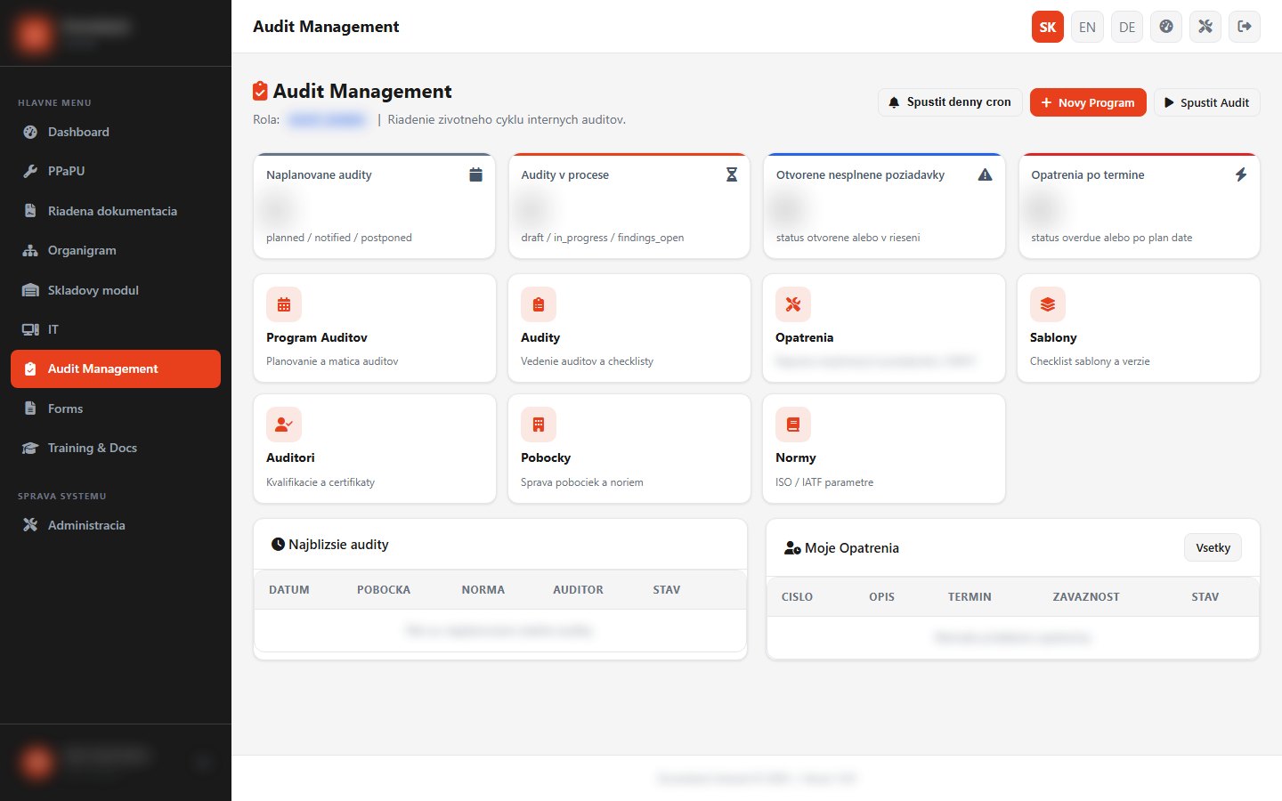The height and width of the screenshot is (801, 1282).
Task: Click Spustit denny cron button
Action: pos(950,102)
